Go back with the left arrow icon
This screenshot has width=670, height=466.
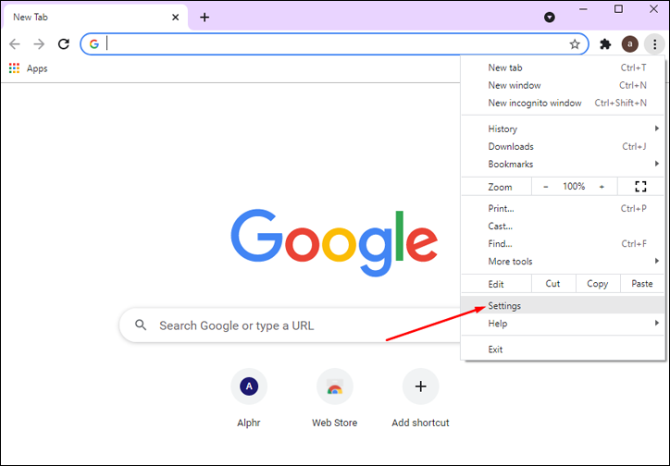coord(15,43)
